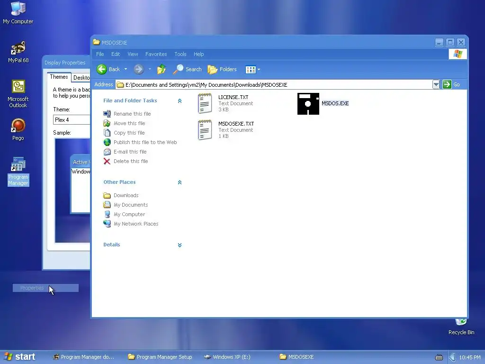Screen dimensions: 485x364
Task: Click the green Go arrow button
Action: (447, 84)
